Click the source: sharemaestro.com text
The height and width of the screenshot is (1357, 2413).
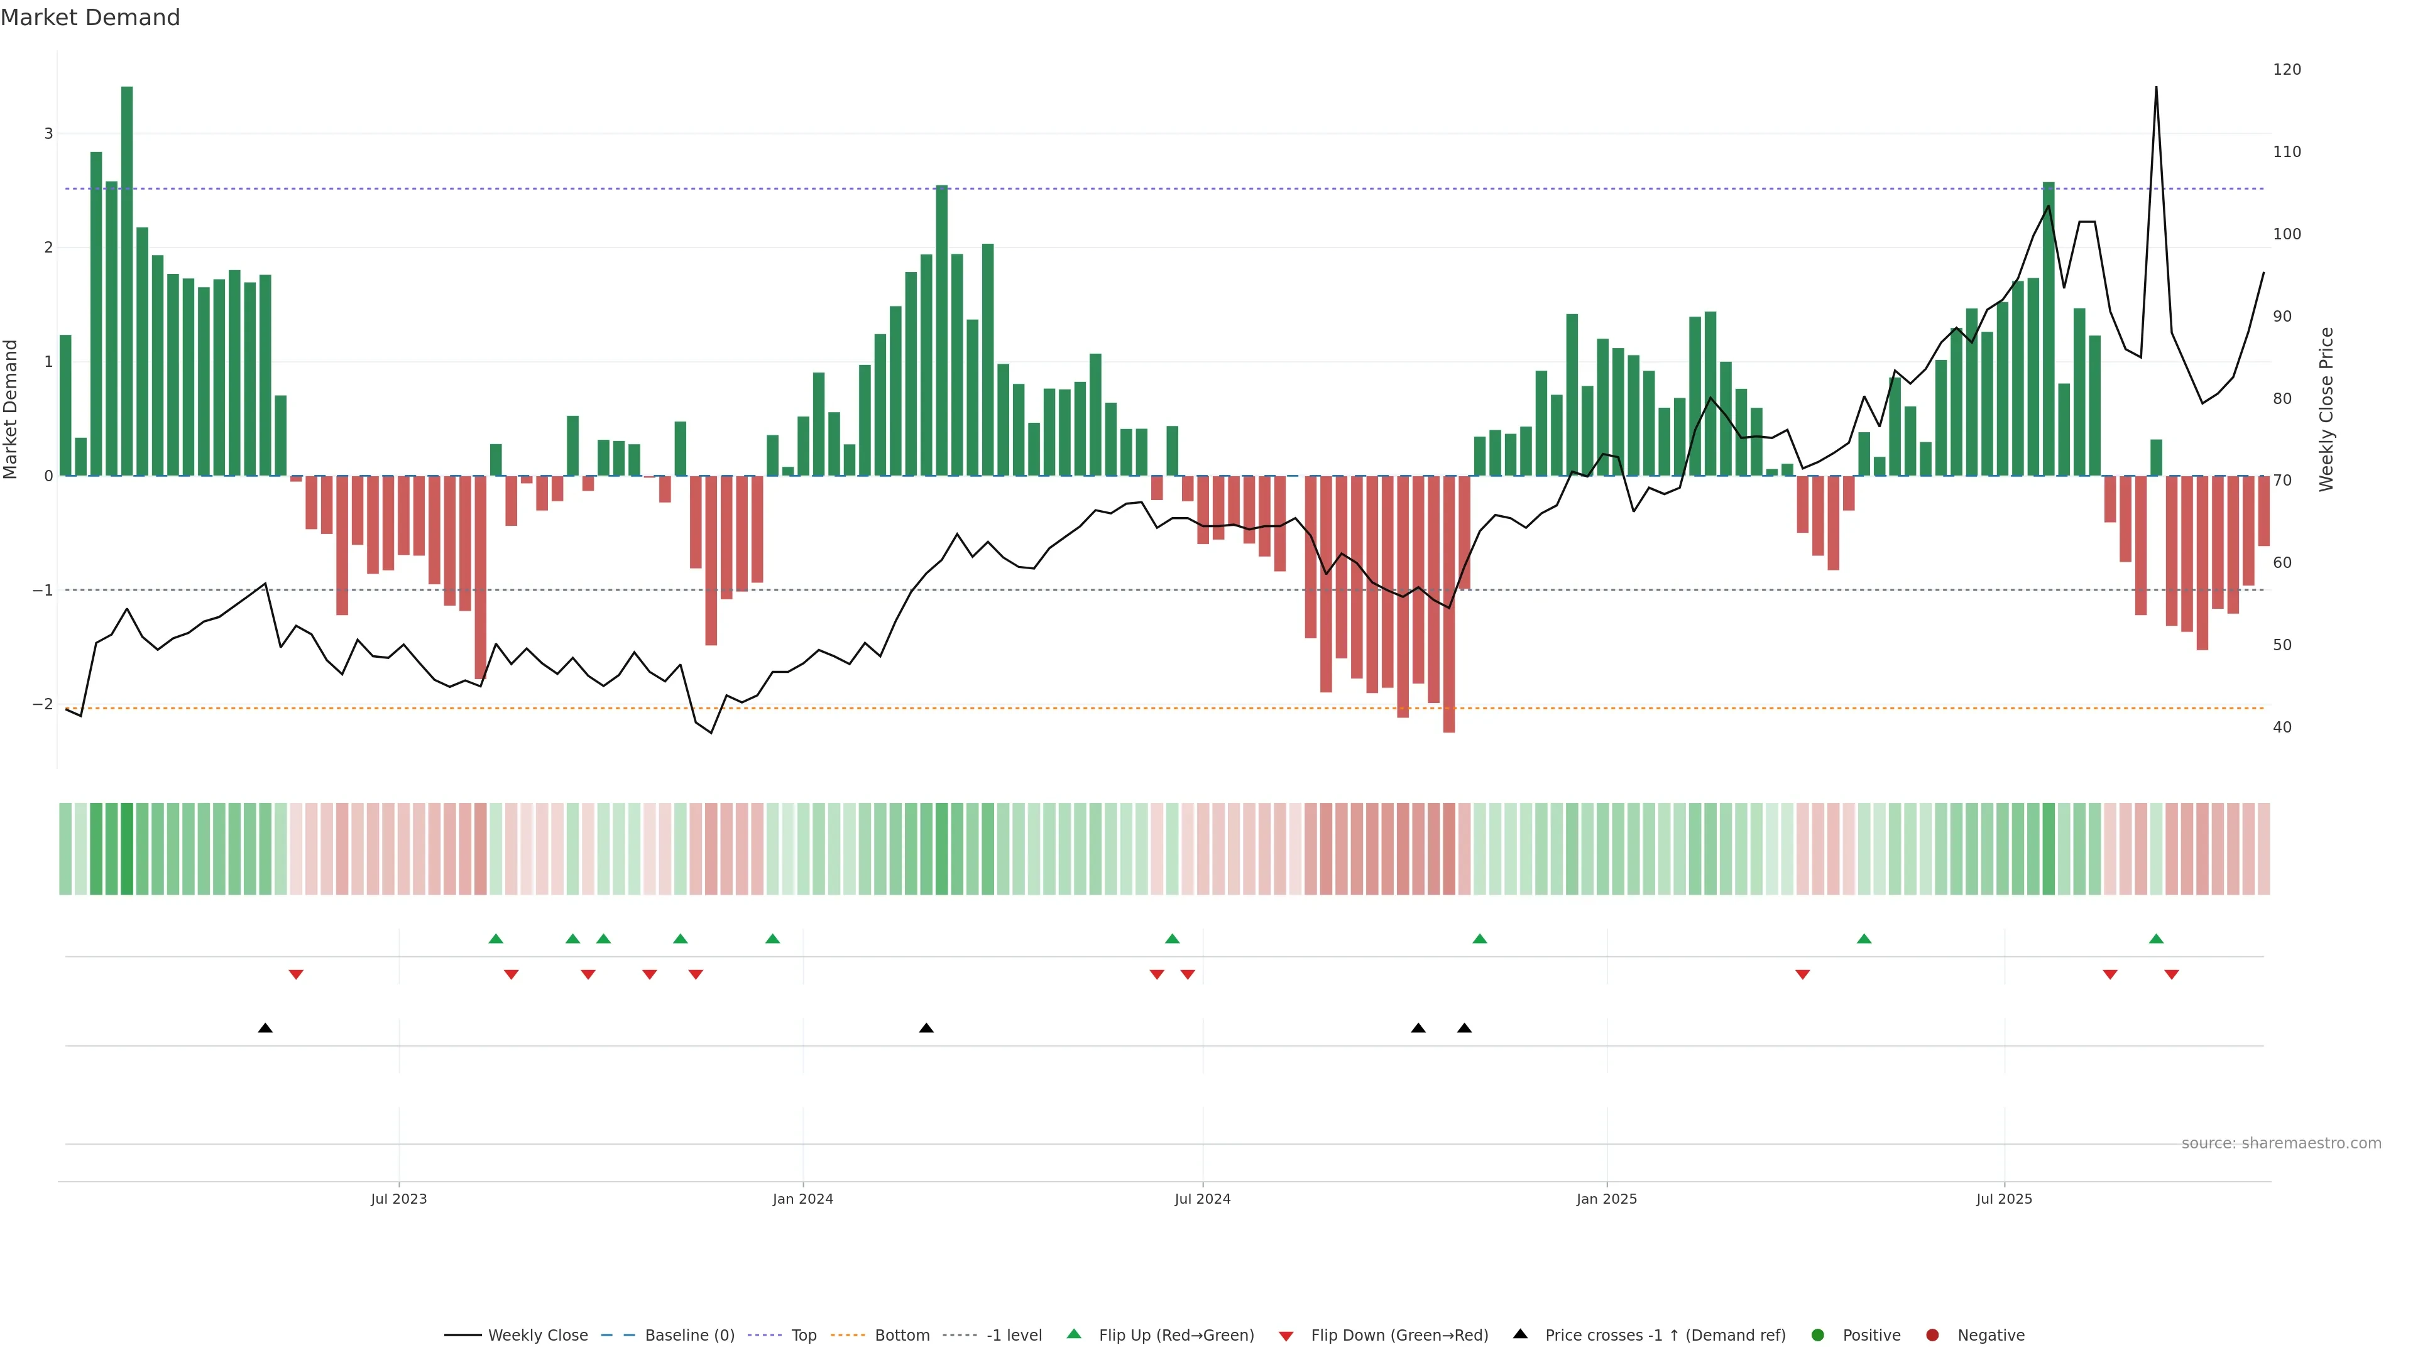[x=2281, y=1143]
